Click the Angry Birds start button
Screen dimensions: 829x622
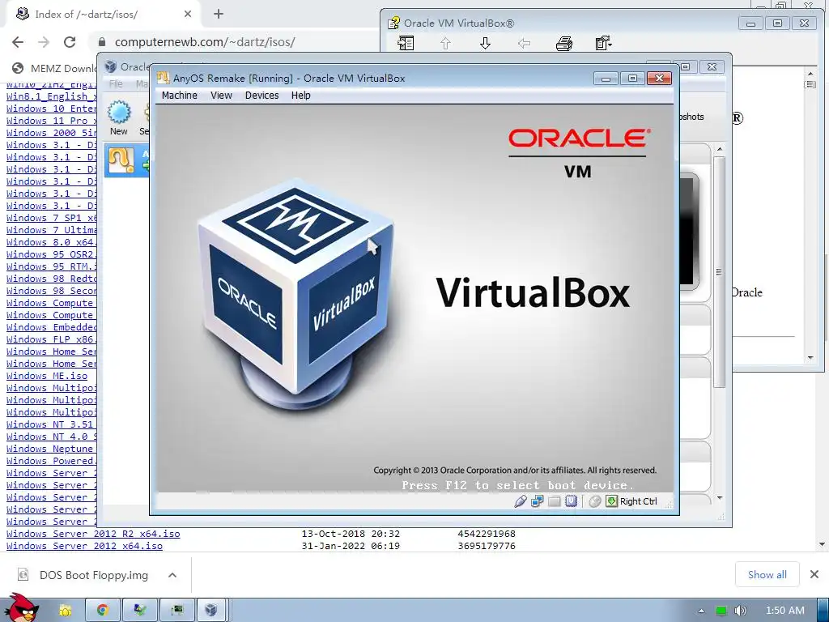(20, 608)
